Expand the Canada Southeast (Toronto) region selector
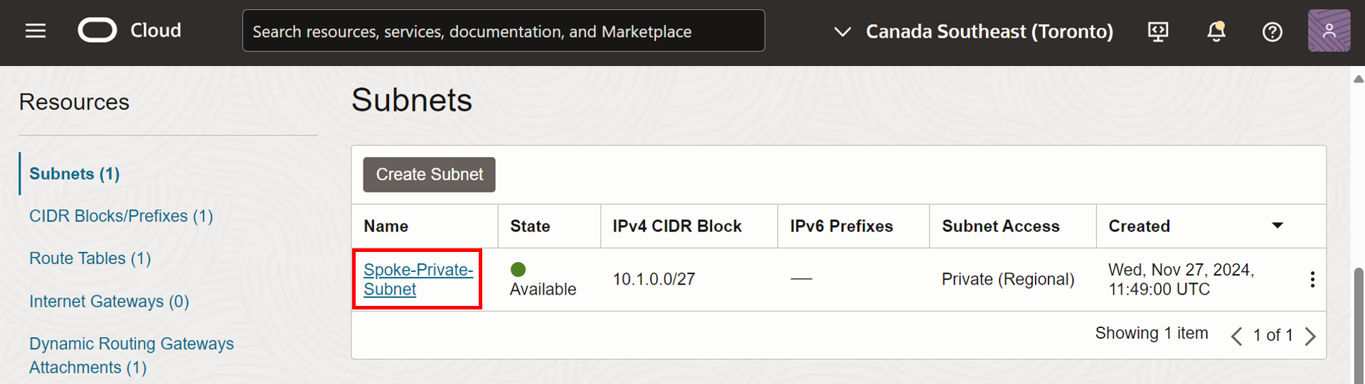 point(973,31)
